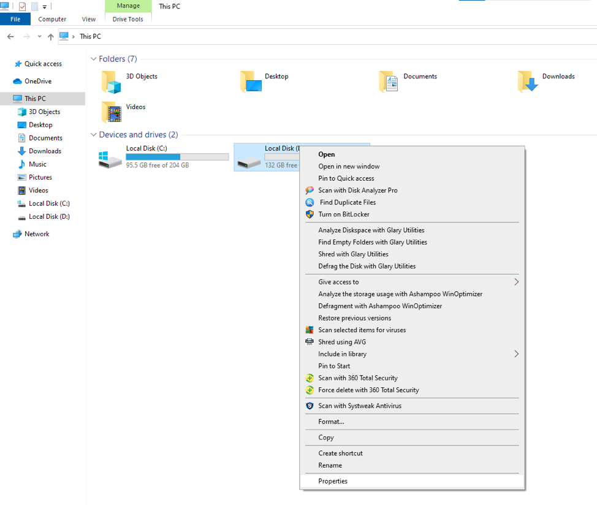Choose Rename from the context menu
The image size is (597, 505).
412,465
